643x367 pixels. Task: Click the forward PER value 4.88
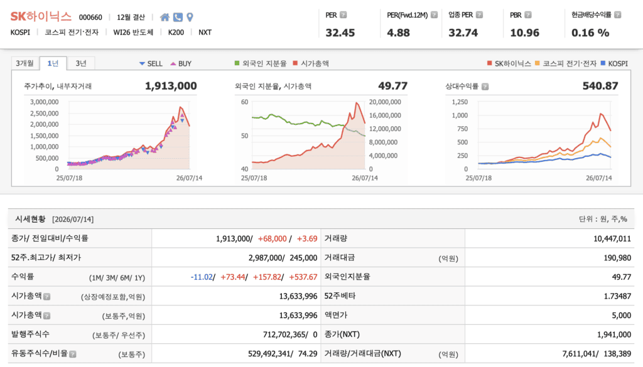tap(398, 33)
